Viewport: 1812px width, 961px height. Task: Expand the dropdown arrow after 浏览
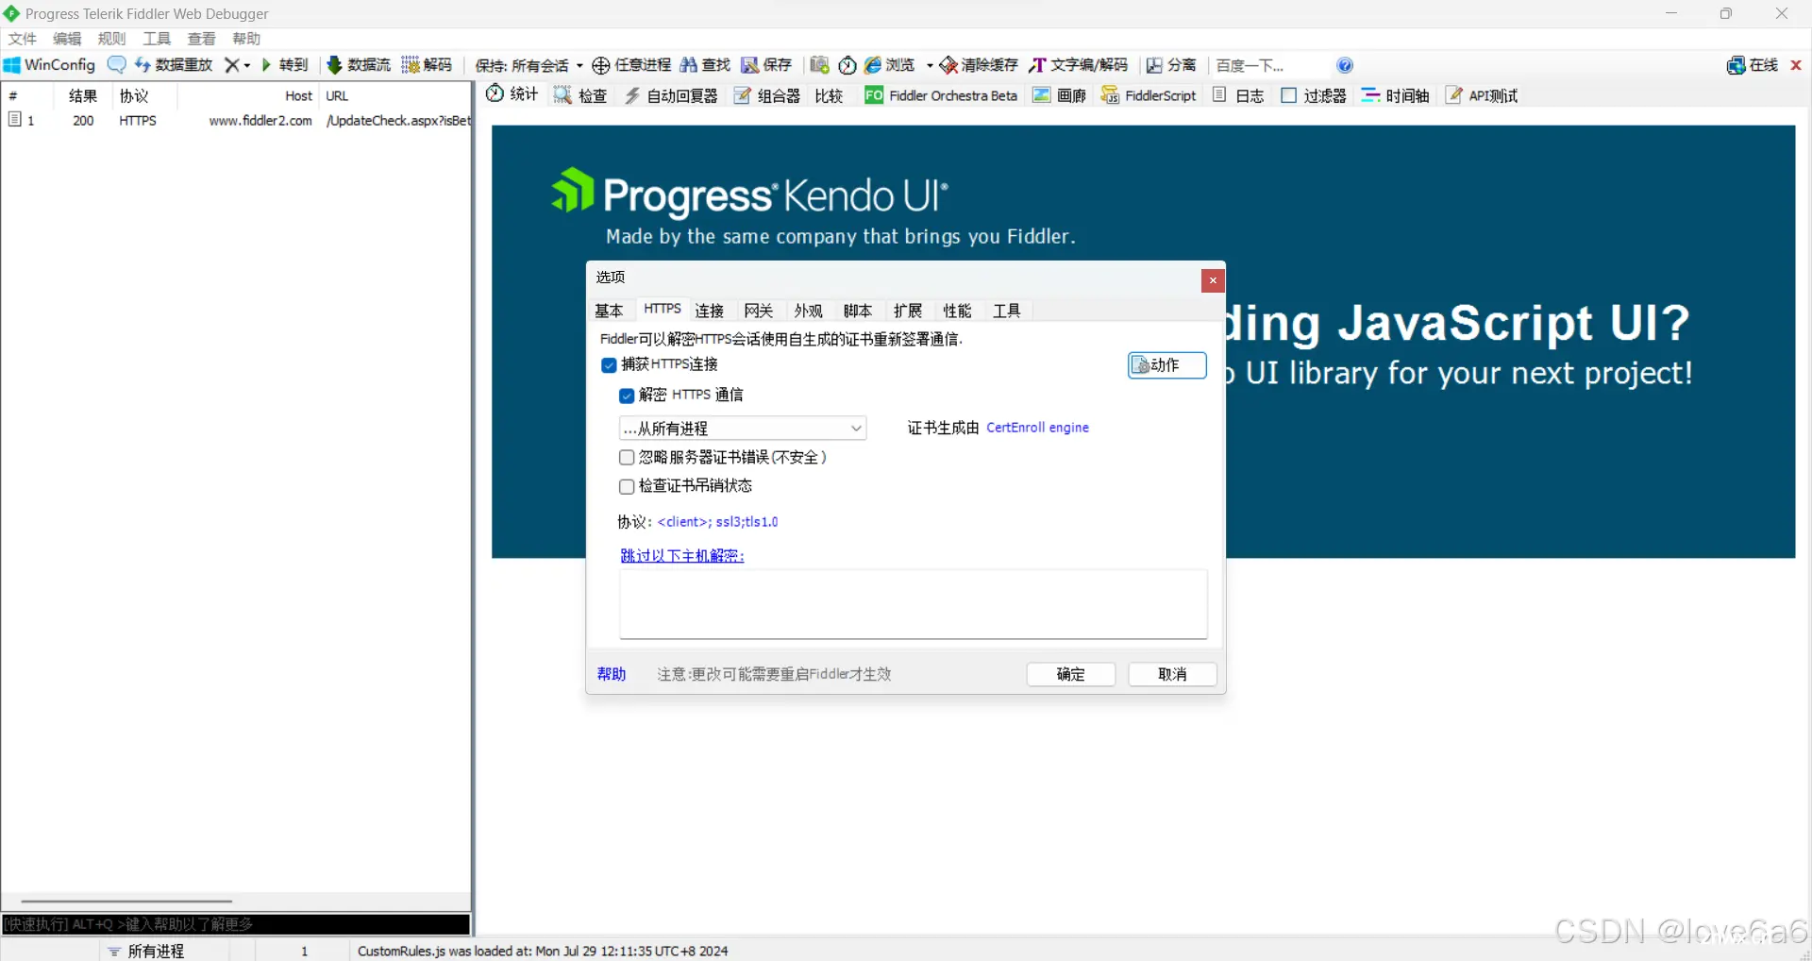(x=930, y=65)
